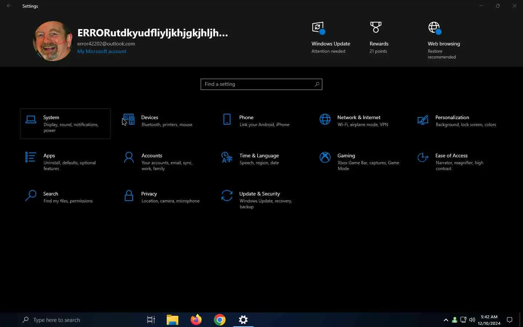Click the Find a setting search box
The image size is (523, 327).
pos(261,84)
